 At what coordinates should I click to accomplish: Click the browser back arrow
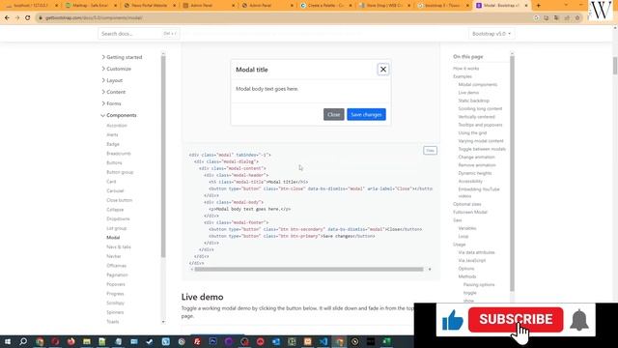point(7,17)
